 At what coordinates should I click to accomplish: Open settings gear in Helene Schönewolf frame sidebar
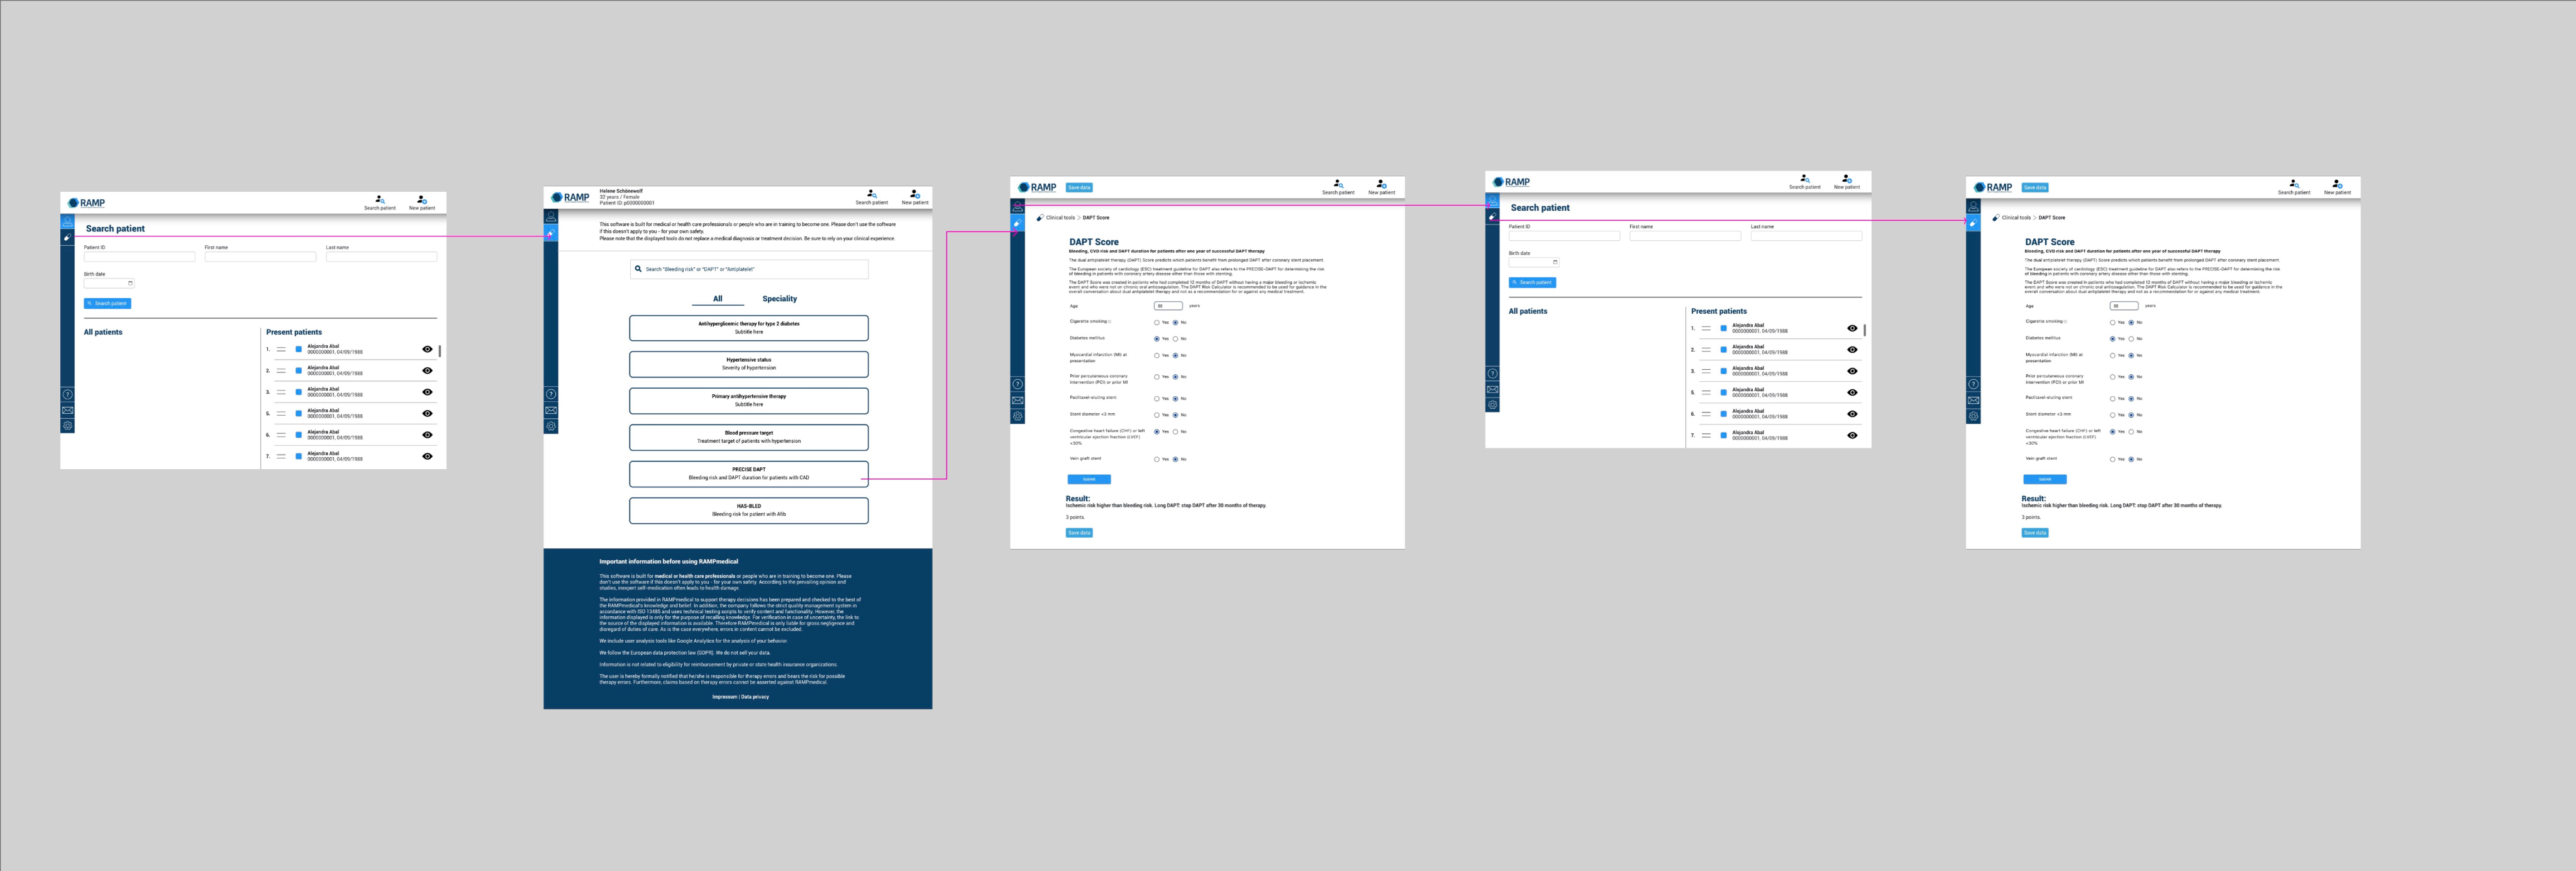551,426
